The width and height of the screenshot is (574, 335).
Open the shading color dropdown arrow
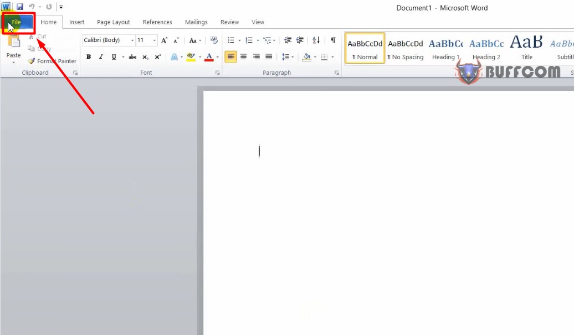pyautogui.click(x=315, y=56)
